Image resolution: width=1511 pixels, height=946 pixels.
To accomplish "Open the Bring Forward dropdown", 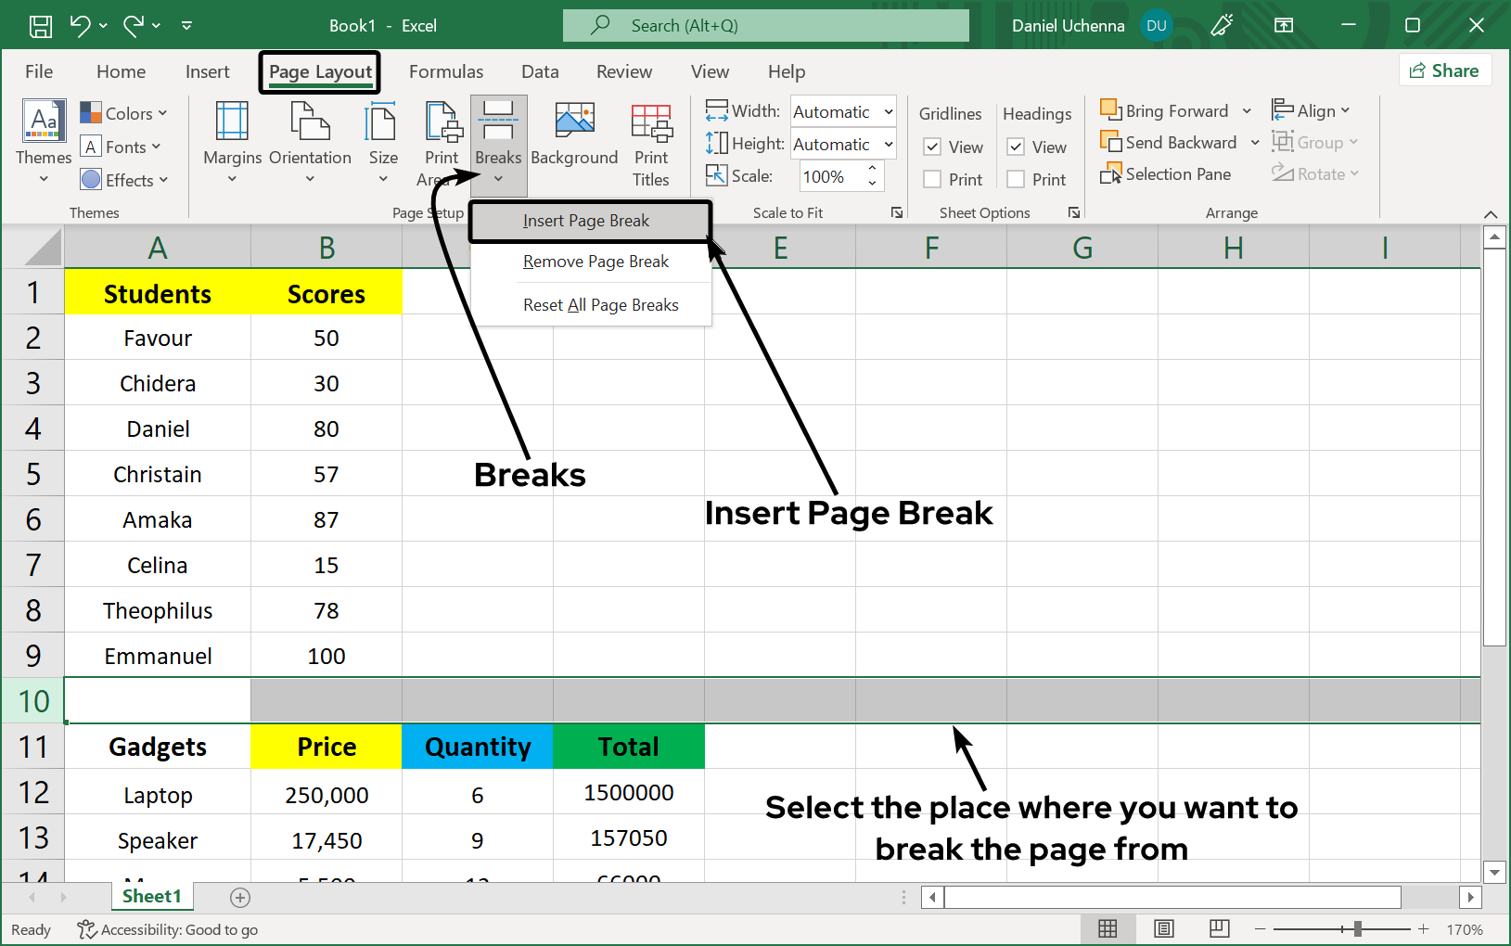I will [x=1247, y=110].
